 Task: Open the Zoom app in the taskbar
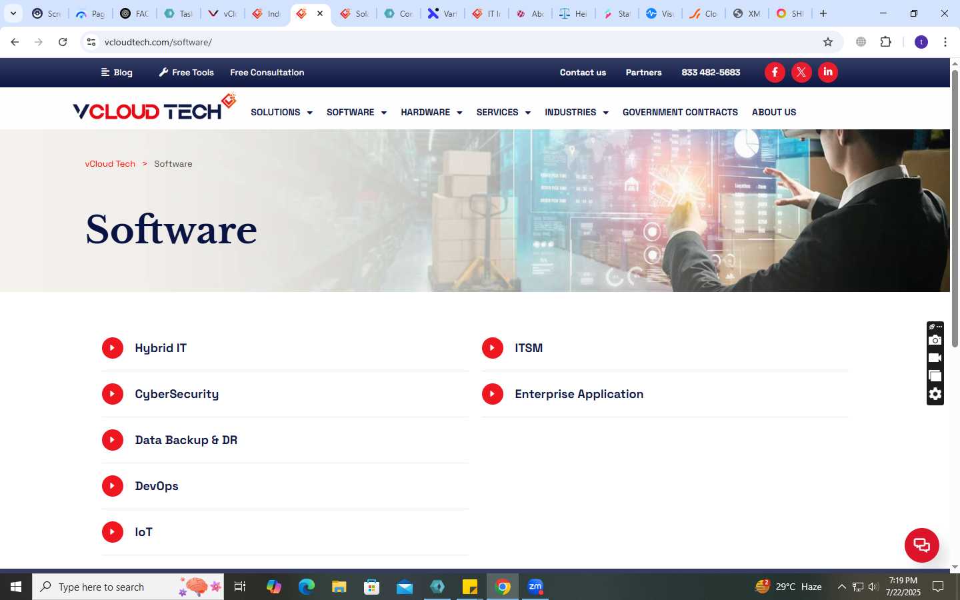(535, 587)
